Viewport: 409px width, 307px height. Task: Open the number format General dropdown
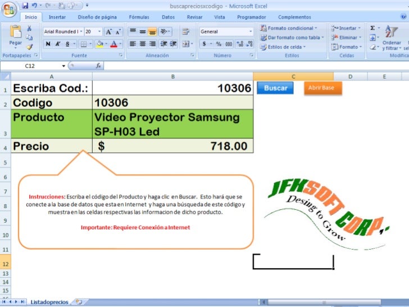point(251,31)
